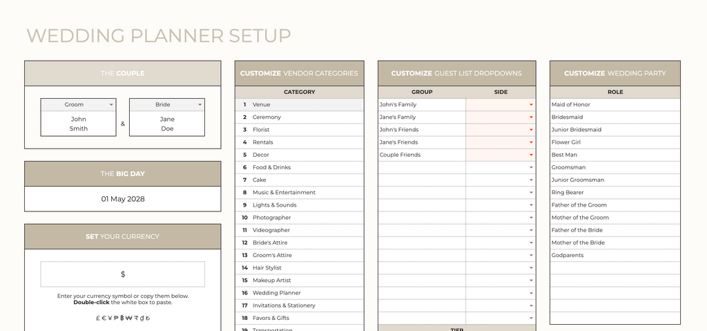Select Mother of the Bride role

pos(615,243)
